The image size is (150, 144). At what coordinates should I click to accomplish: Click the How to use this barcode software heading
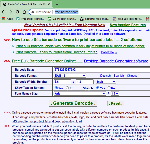[x=77, y=40]
